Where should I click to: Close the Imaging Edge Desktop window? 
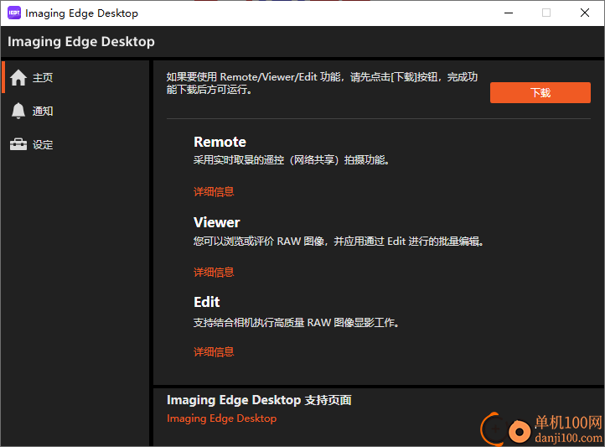pos(585,13)
